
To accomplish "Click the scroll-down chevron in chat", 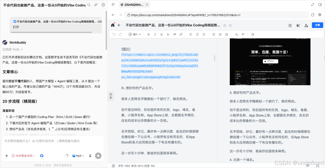I will coord(53,128).
